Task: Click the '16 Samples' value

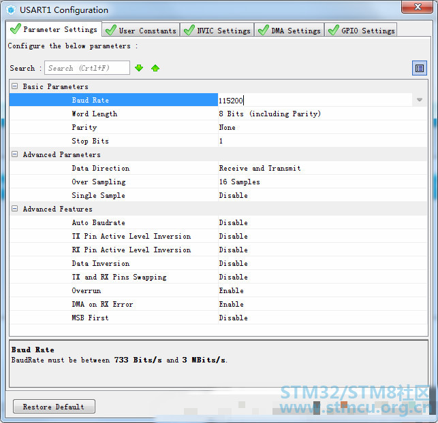Action: click(x=239, y=182)
